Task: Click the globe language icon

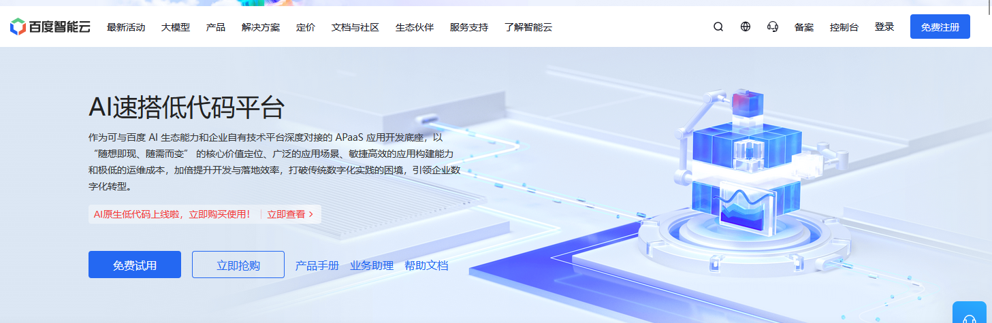Action: click(x=746, y=27)
